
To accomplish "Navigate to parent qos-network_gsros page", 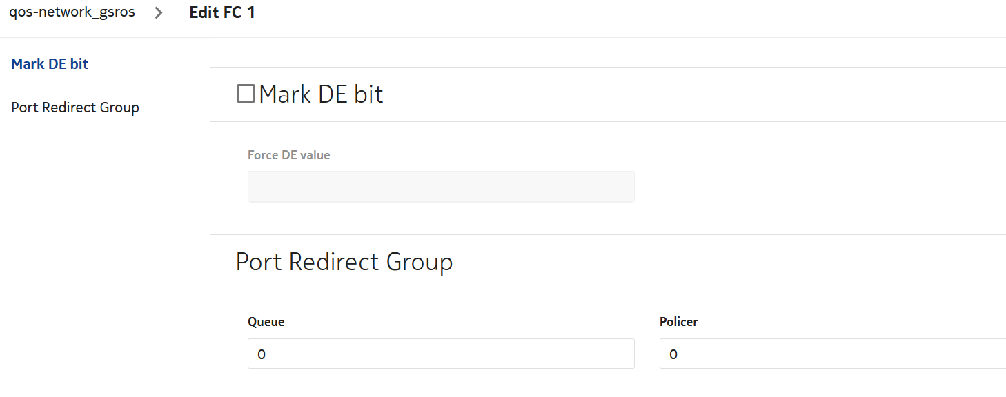I will click(72, 12).
